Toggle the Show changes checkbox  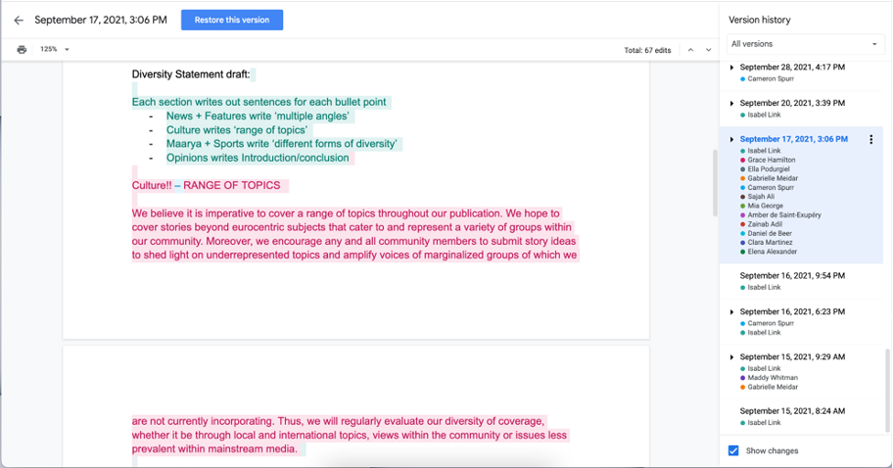click(733, 451)
